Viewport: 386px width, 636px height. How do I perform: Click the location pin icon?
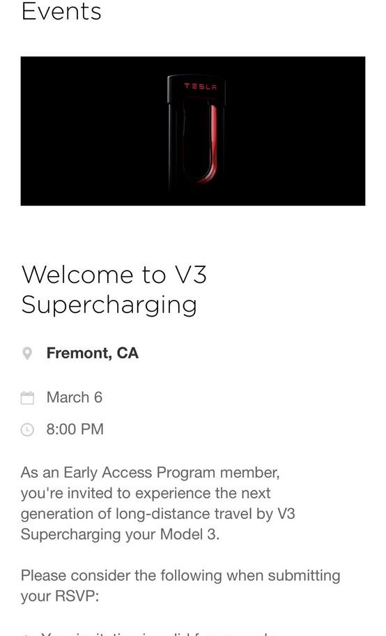27,354
